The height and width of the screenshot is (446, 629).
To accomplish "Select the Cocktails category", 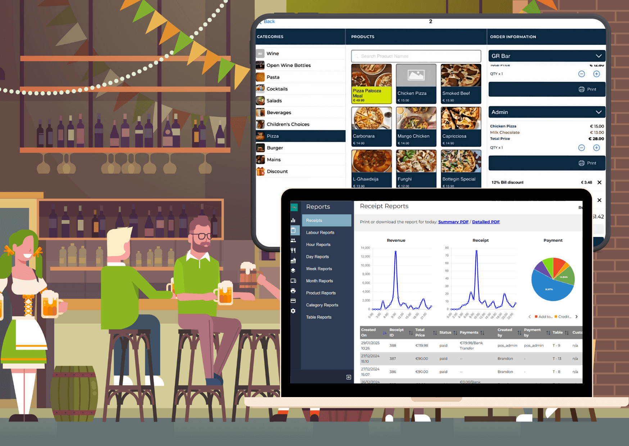I will [300, 89].
